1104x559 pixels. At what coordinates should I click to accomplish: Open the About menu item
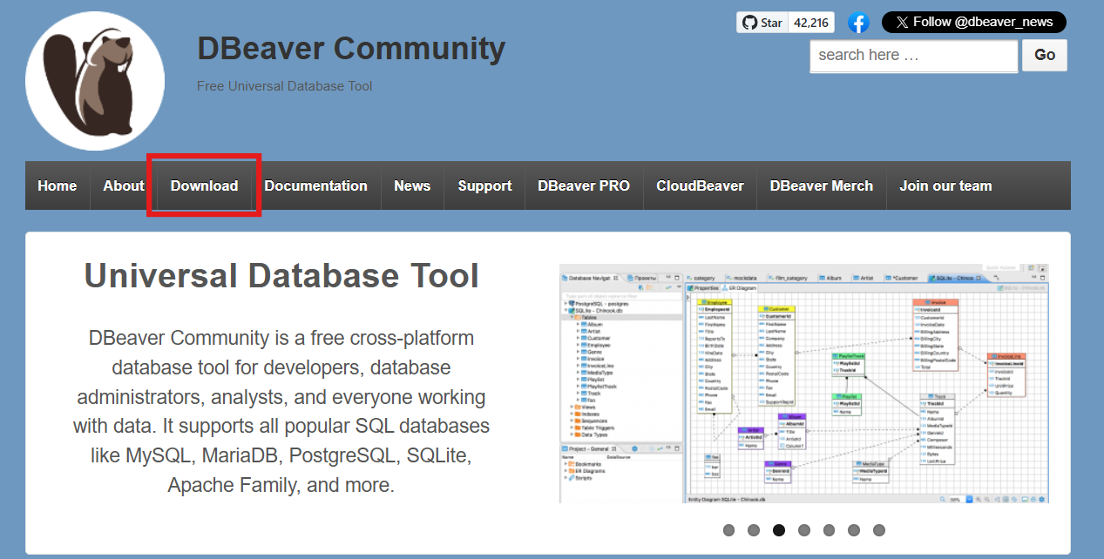pyautogui.click(x=124, y=185)
